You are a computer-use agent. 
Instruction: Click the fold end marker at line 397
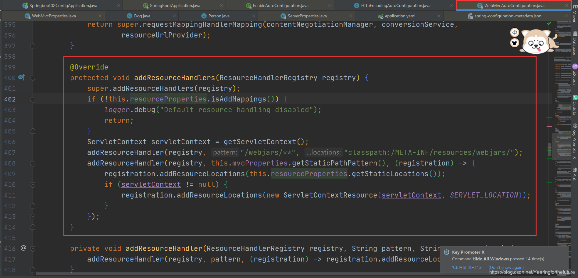[x=33, y=46]
